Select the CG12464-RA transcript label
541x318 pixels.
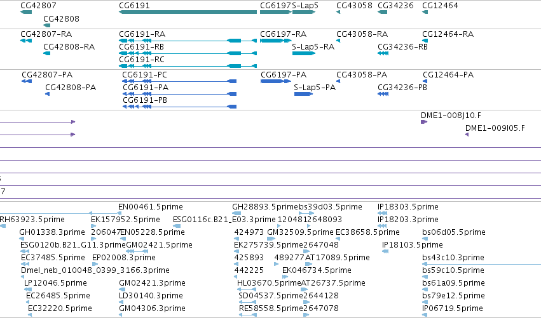[x=448, y=34]
